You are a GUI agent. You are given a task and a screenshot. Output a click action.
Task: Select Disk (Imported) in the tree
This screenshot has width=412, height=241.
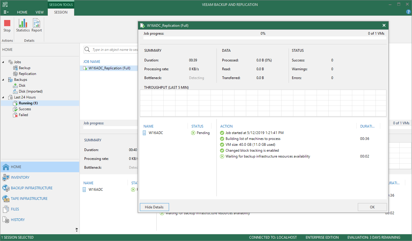point(31,91)
